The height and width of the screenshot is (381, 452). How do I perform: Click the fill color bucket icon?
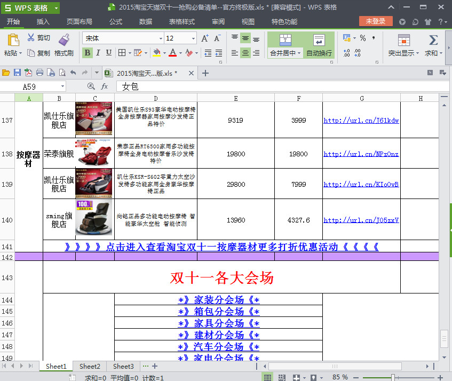(x=156, y=53)
